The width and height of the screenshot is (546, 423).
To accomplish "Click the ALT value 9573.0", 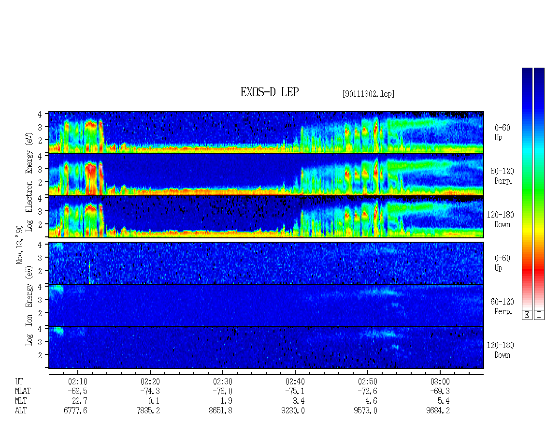I will [x=365, y=411].
